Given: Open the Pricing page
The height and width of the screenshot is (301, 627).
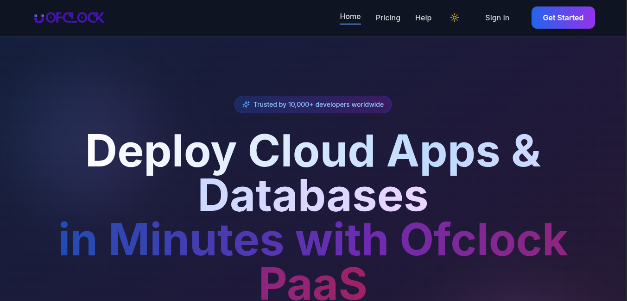Looking at the screenshot, I should (x=388, y=18).
